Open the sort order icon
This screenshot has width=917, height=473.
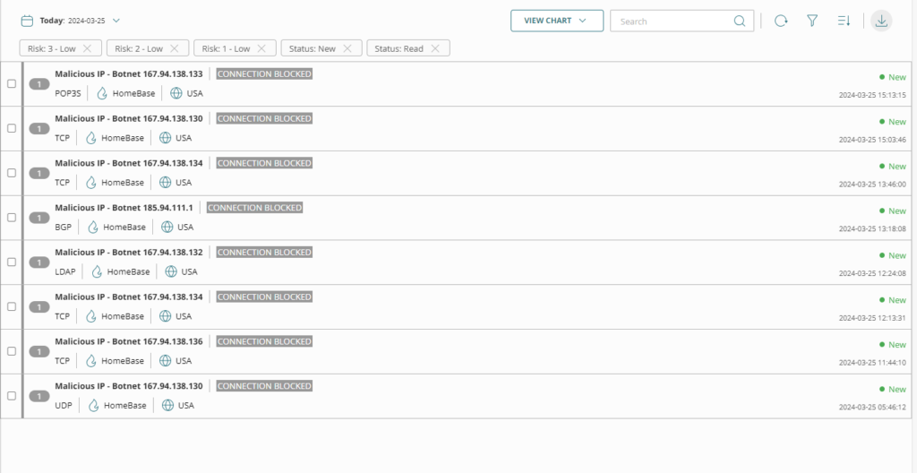pyautogui.click(x=844, y=21)
